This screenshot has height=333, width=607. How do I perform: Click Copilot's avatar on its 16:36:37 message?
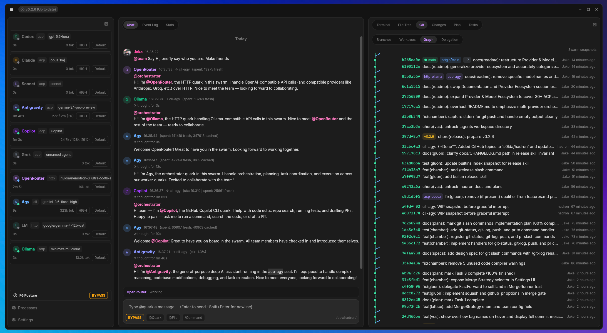click(x=127, y=191)
